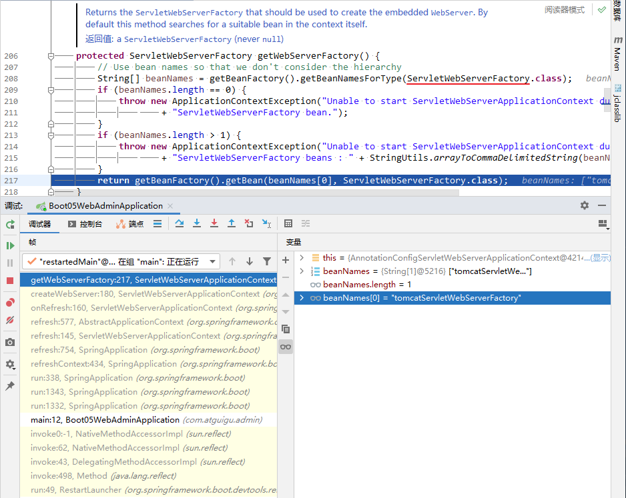Click Show Execution Point icon

[158, 224]
